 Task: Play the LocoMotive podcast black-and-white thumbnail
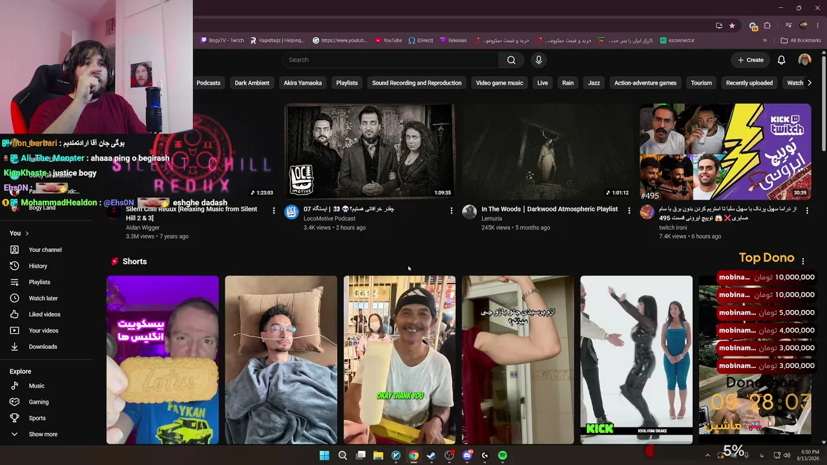click(370, 152)
